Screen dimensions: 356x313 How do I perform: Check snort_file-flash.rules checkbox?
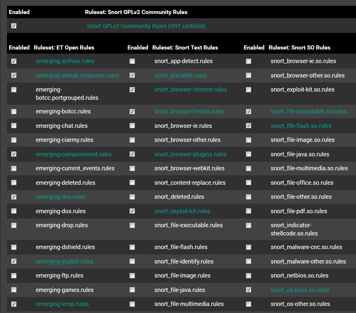coord(132,247)
